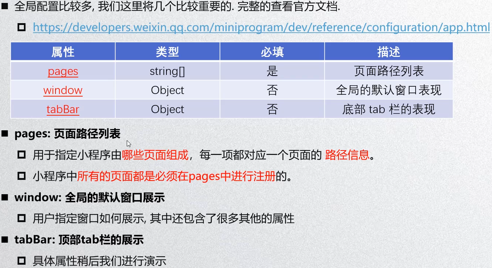Click the '否' cell in window row
This screenshot has width=492, height=268.
coord(272,90)
